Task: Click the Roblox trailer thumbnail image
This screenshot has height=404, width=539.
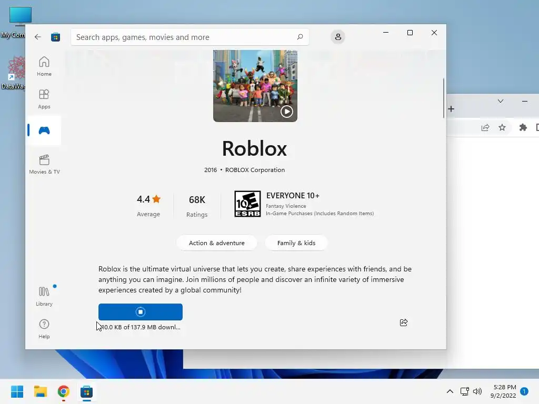Action: click(x=255, y=86)
